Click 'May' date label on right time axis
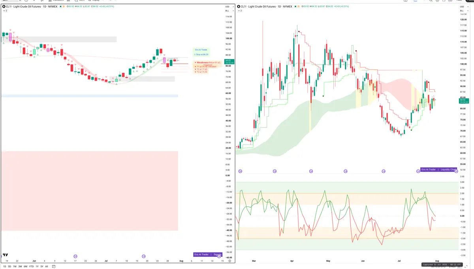This screenshot has height=269, width=474. click(328, 261)
